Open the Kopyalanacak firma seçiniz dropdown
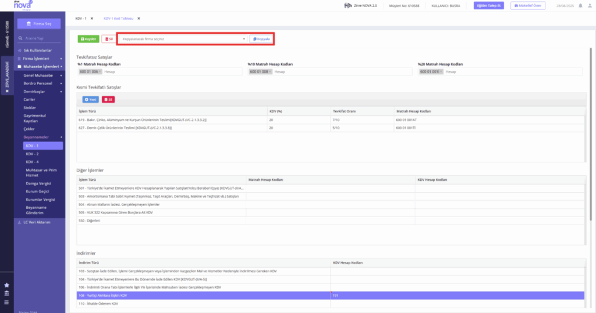Image resolution: width=596 pixels, height=313 pixels. pos(183,39)
